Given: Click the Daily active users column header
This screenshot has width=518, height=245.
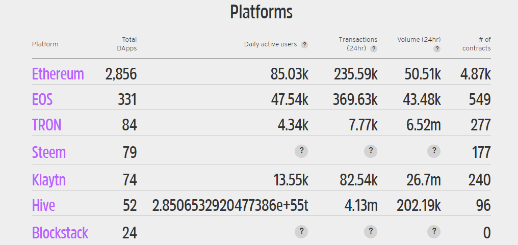Looking at the screenshot, I should click(x=270, y=44).
